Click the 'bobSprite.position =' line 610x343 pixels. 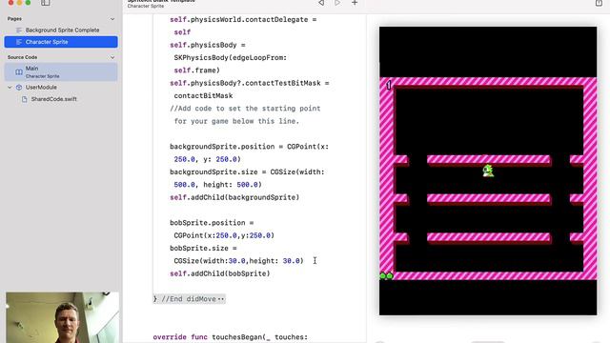coord(212,222)
